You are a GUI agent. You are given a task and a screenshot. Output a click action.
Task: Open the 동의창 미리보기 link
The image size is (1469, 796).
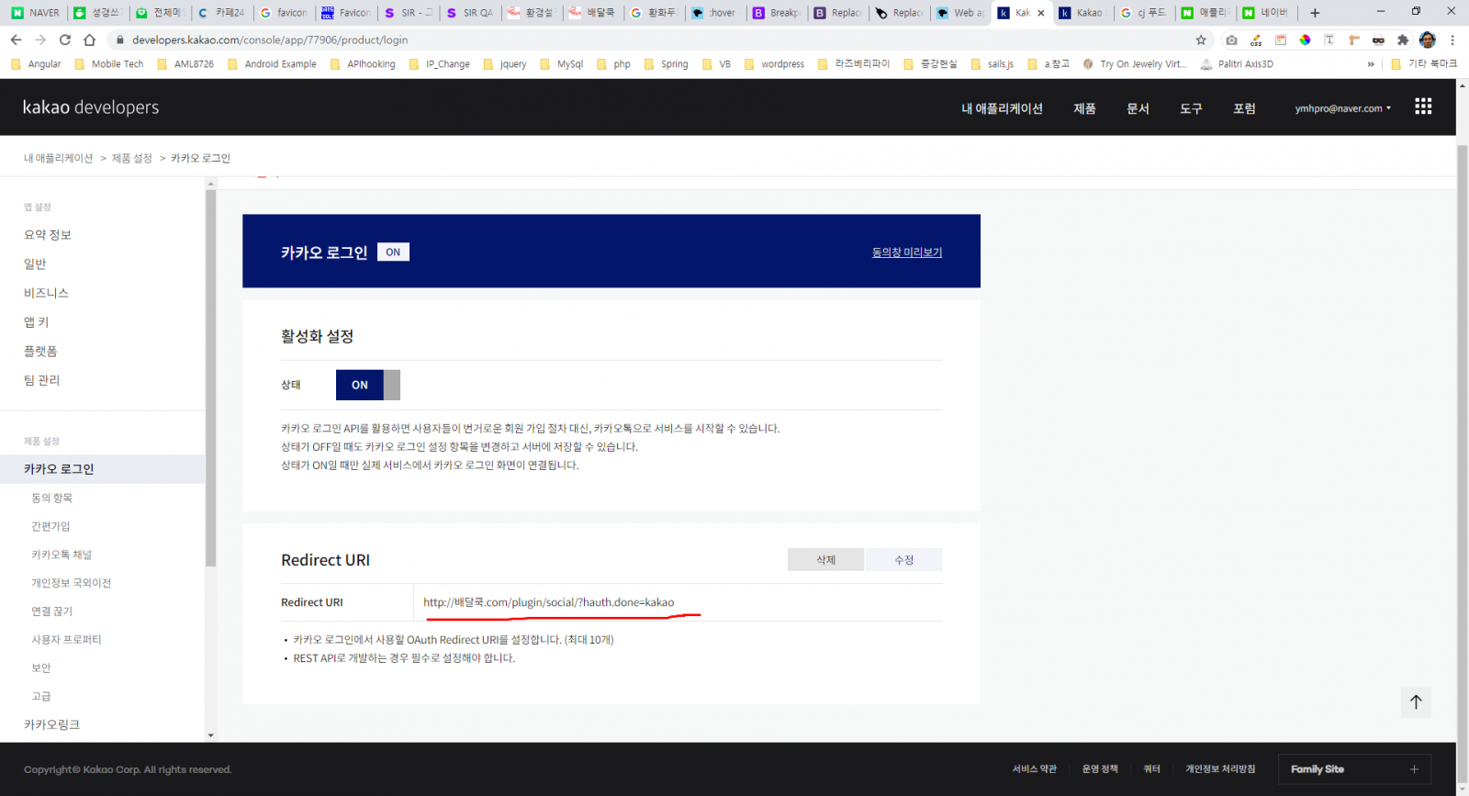906,252
